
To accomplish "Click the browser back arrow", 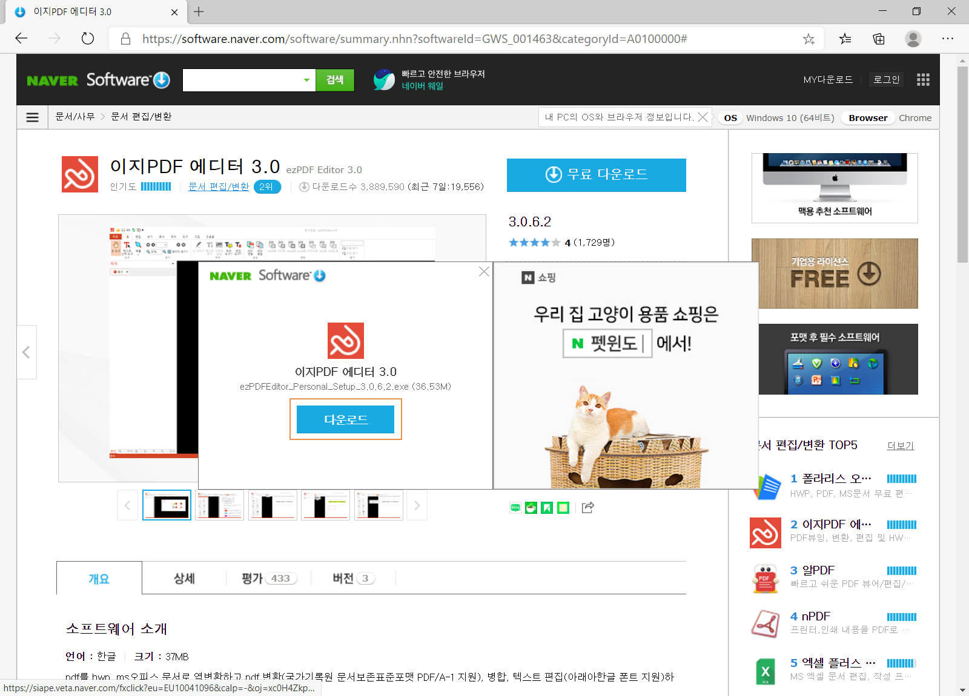I will (x=22, y=39).
